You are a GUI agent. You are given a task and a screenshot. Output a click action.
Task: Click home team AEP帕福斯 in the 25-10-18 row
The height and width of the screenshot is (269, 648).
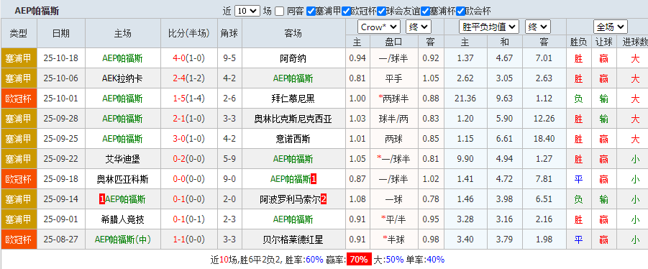point(122,58)
